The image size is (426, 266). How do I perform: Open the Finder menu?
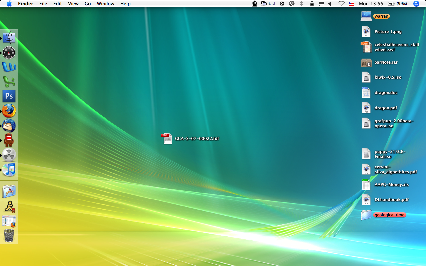[25, 4]
